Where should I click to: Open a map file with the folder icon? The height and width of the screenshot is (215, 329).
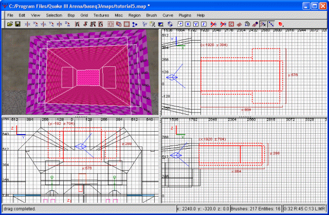click(10, 24)
